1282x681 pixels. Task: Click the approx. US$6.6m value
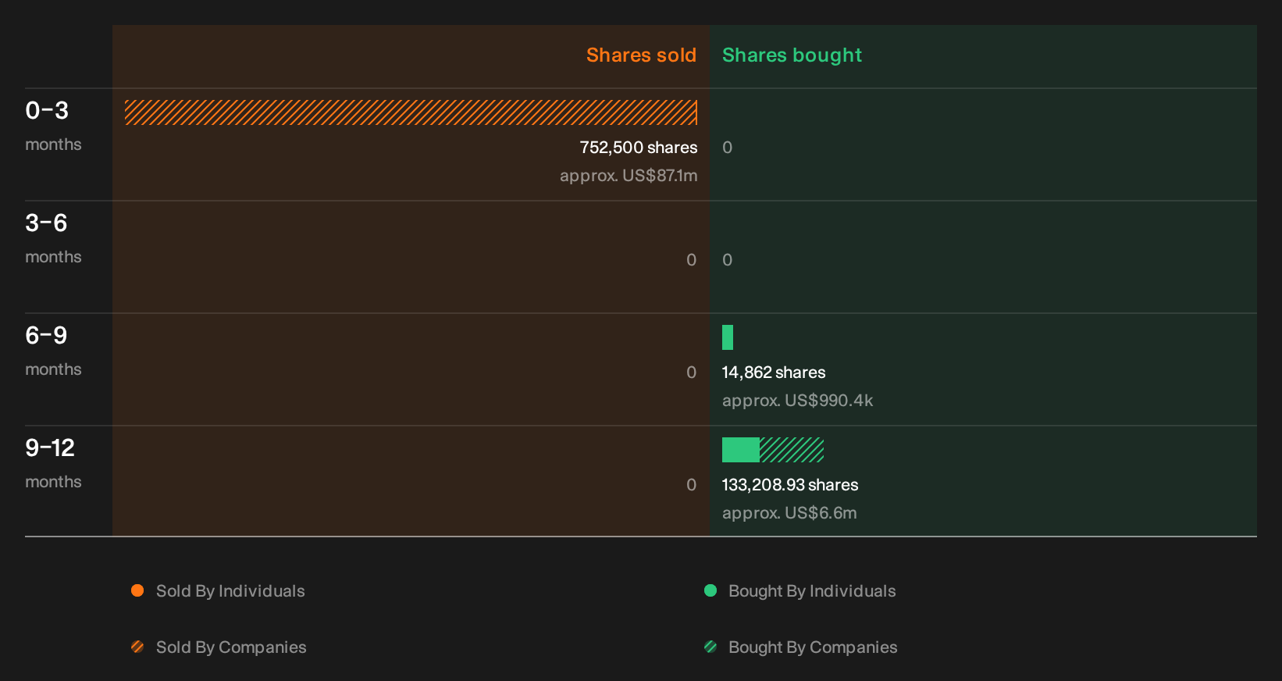[789, 513]
